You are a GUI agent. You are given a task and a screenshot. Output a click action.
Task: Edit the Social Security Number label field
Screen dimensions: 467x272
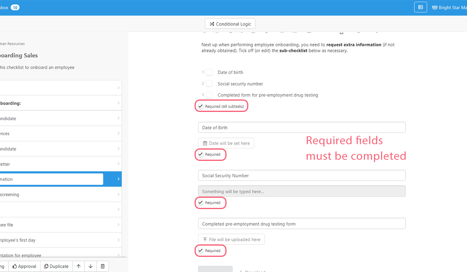coord(302,176)
